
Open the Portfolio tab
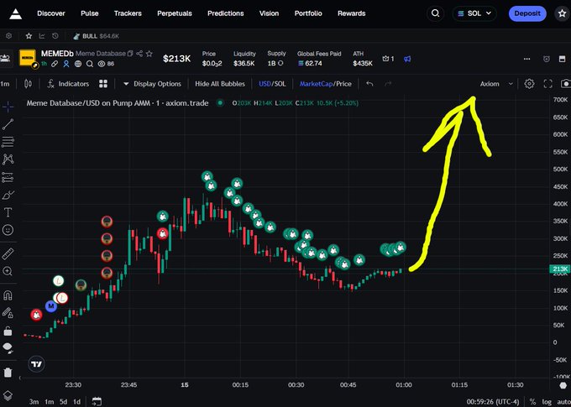point(308,13)
